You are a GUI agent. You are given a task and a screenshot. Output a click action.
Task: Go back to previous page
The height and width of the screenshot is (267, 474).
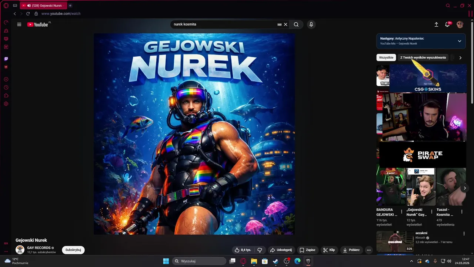15,14
